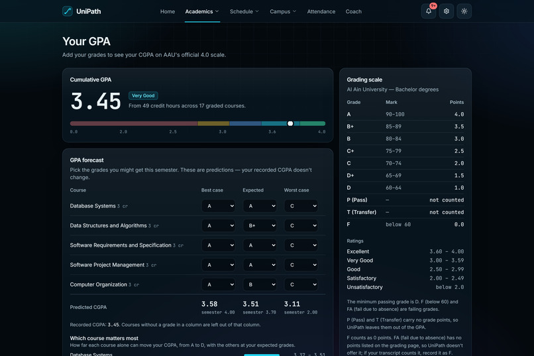The height and width of the screenshot is (356, 534).
Task: Click the Very Good rating badge
Action: coord(143,95)
